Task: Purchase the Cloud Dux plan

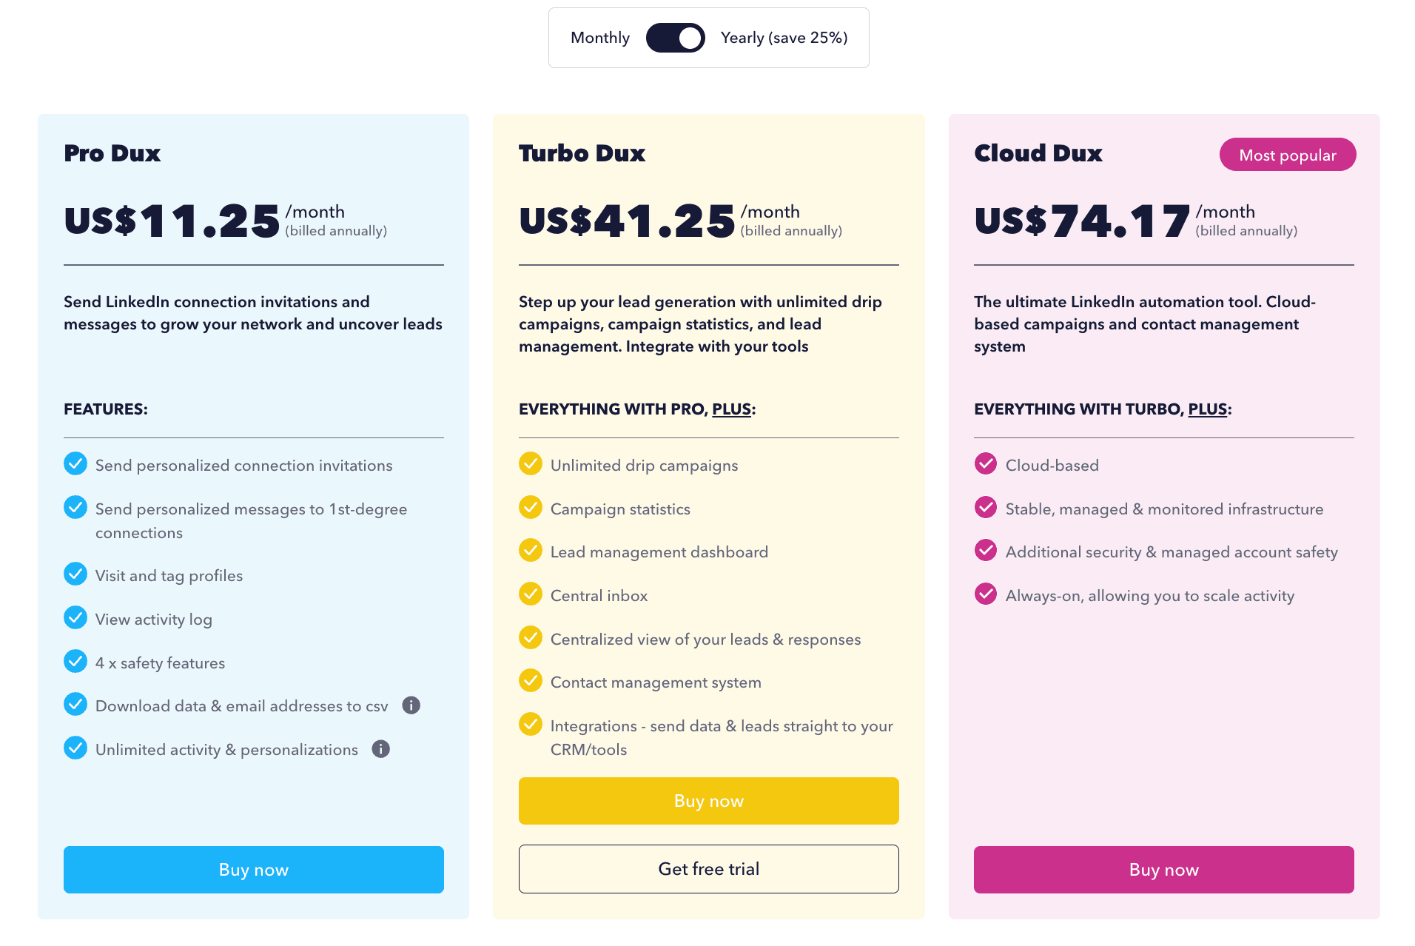Action: click(x=1164, y=870)
